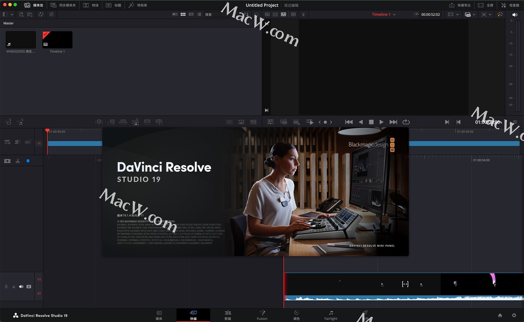This screenshot has height=322, width=524.
Task: Click the blue add marker icon
Action: click(28, 161)
